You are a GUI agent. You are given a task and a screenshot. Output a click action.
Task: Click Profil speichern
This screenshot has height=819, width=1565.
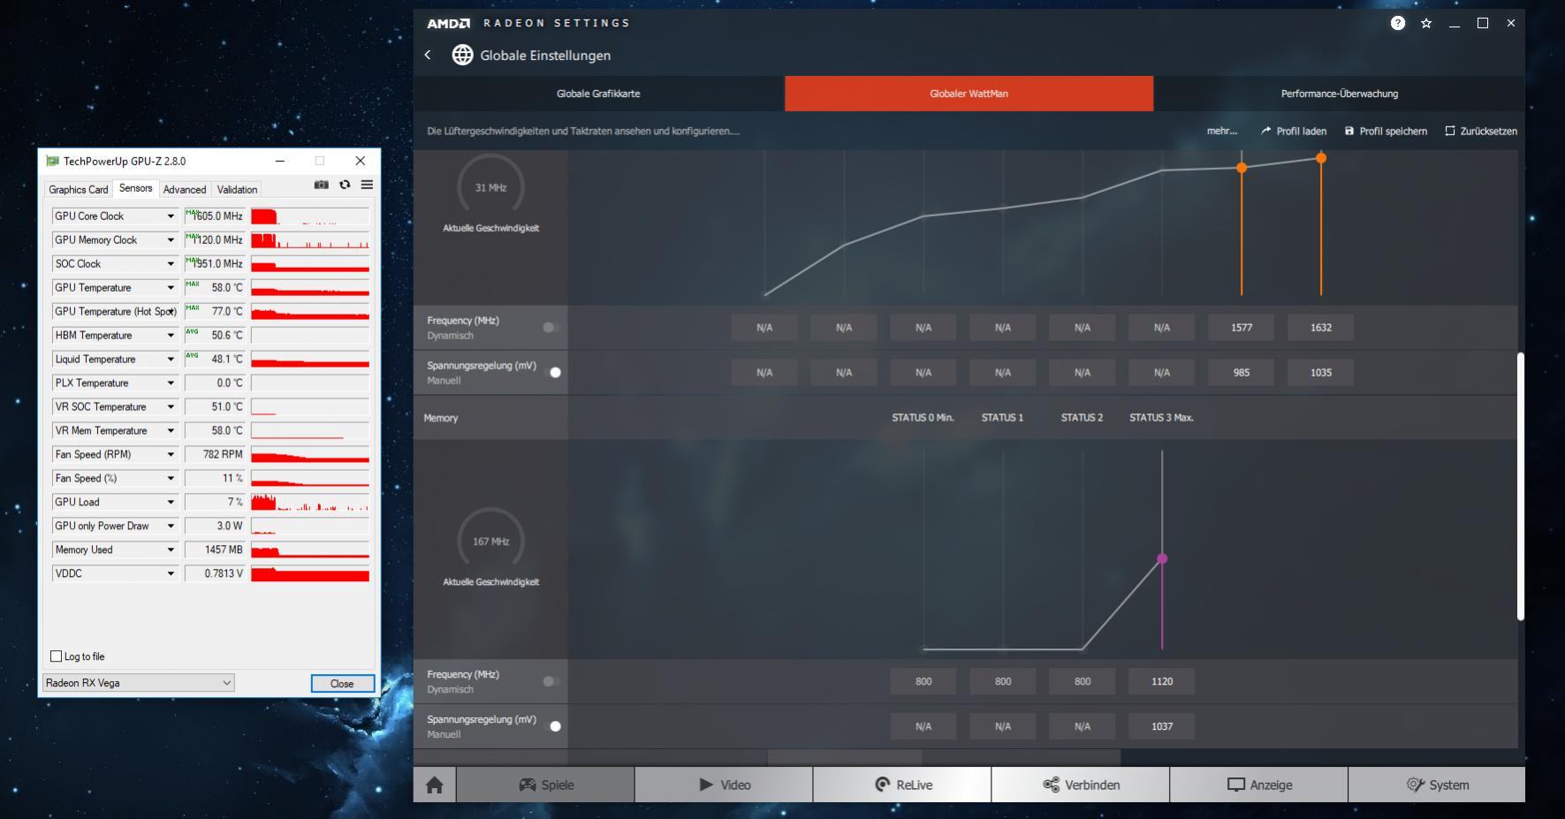(1386, 131)
